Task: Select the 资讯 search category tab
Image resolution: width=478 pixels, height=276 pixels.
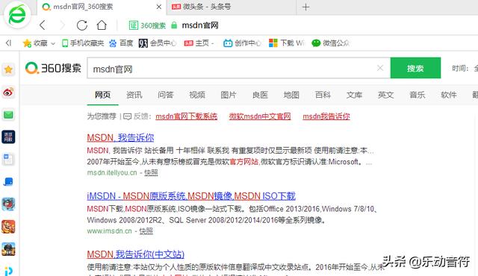Action: tap(134, 95)
